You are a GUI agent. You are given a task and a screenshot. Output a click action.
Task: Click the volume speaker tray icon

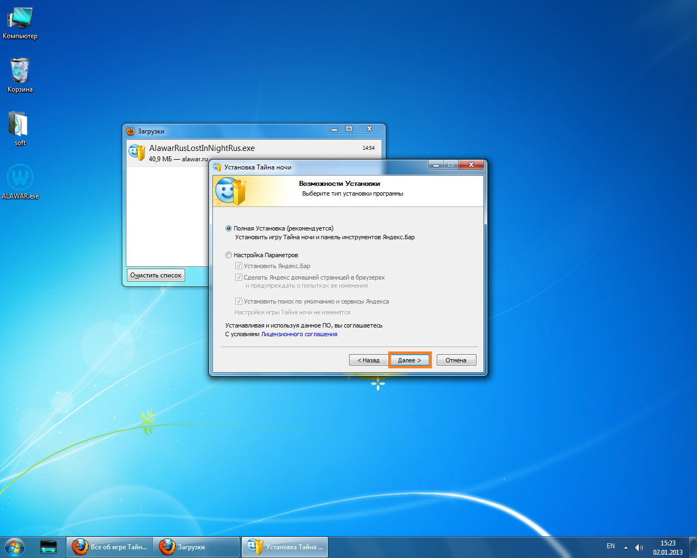pos(639,547)
